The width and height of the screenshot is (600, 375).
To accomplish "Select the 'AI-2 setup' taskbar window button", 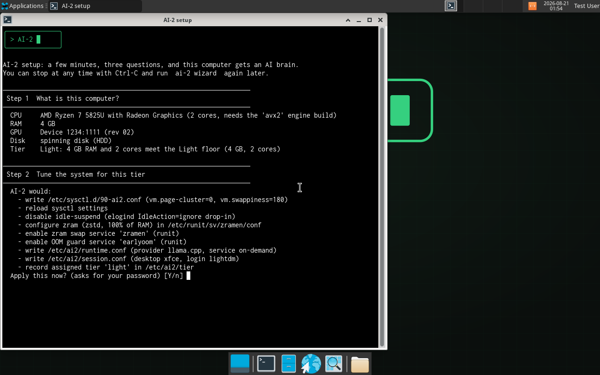I will click(x=95, y=6).
